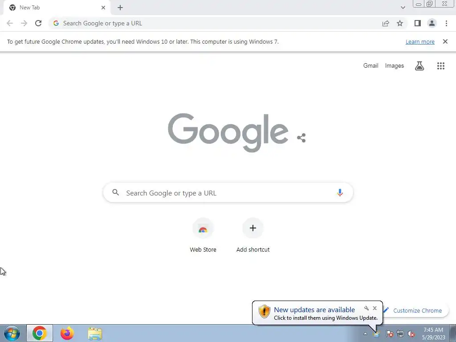
Task: Click the back navigation arrow
Action: [x=10, y=23]
